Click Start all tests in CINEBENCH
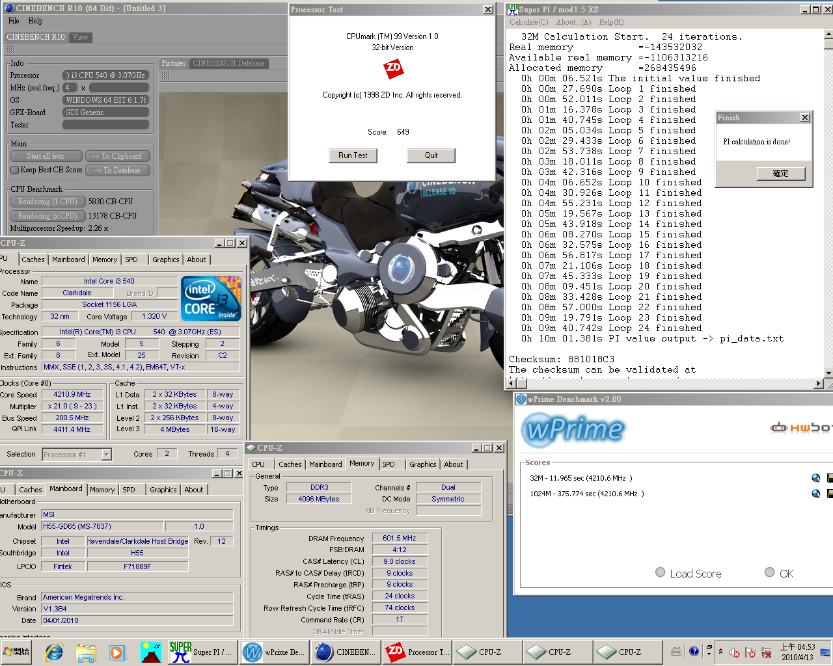 point(46,156)
